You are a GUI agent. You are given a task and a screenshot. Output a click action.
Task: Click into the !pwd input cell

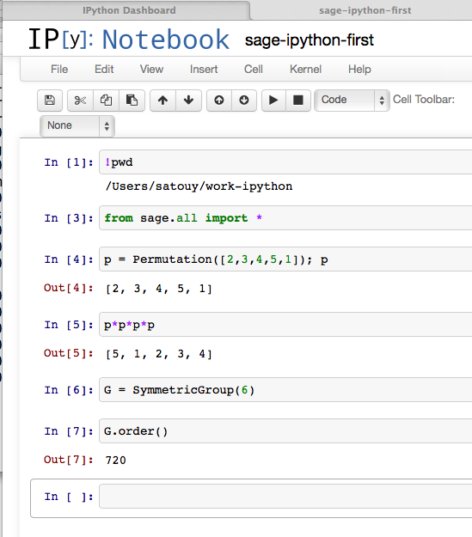[x=285, y=162]
